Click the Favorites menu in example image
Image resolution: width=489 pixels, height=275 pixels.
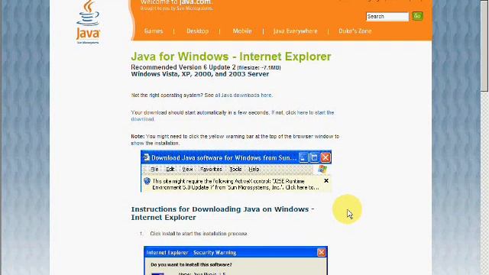(x=211, y=170)
